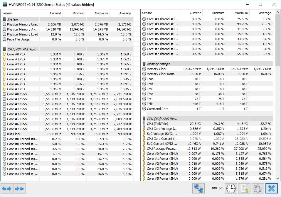The image size is (281, 197).
Task: Click the right panel vertical scrollbar thumb
Action: point(277,40)
